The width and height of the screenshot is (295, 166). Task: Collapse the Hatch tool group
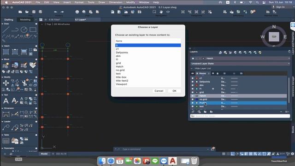(2, 46)
